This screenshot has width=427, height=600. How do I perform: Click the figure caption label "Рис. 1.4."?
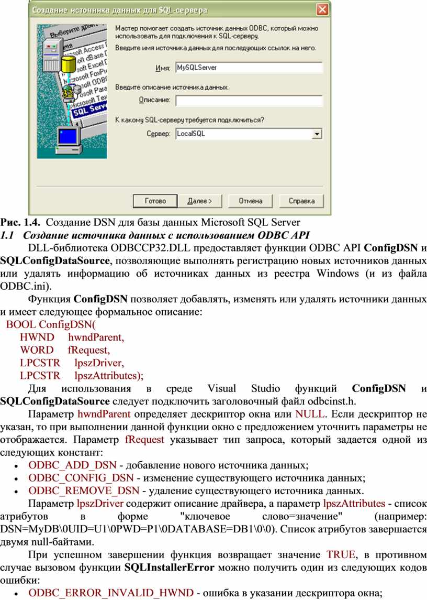click(20, 222)
